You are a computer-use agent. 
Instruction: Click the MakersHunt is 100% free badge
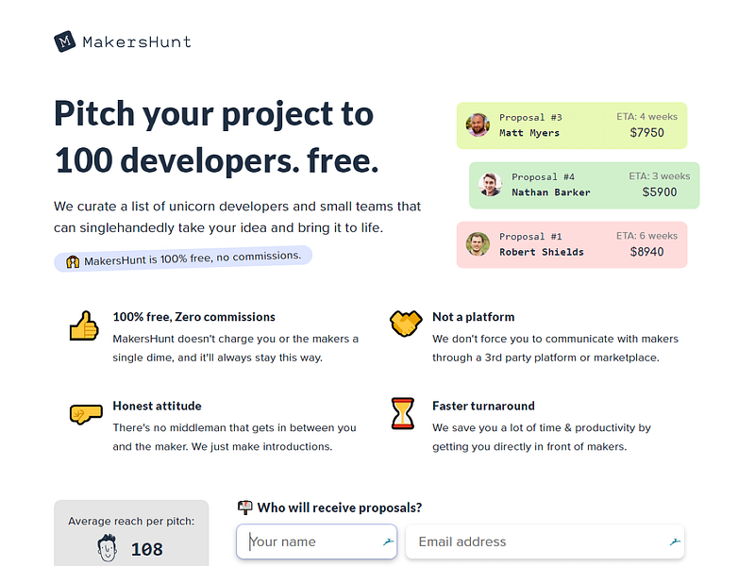pyautogui.click(x=183, y=258)
